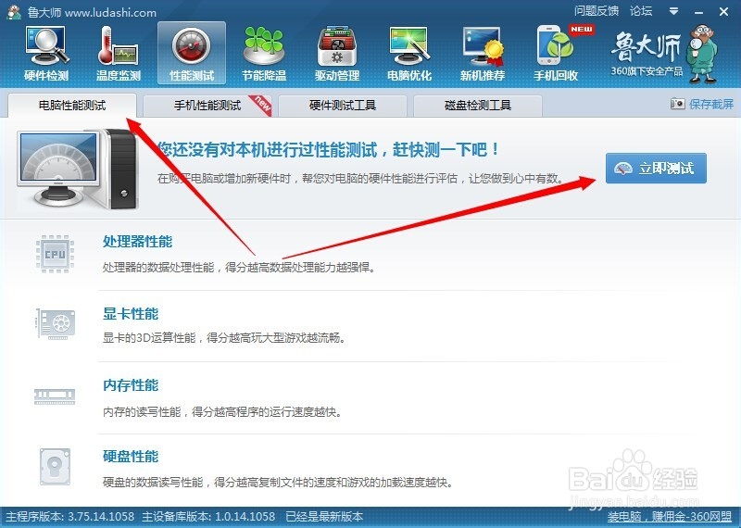Open 论坛 forum link
The image size is (741, 528).
641,11
